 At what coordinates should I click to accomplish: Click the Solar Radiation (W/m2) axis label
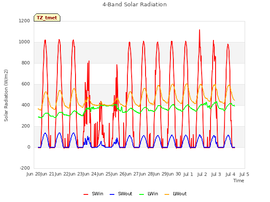[6, 96]
